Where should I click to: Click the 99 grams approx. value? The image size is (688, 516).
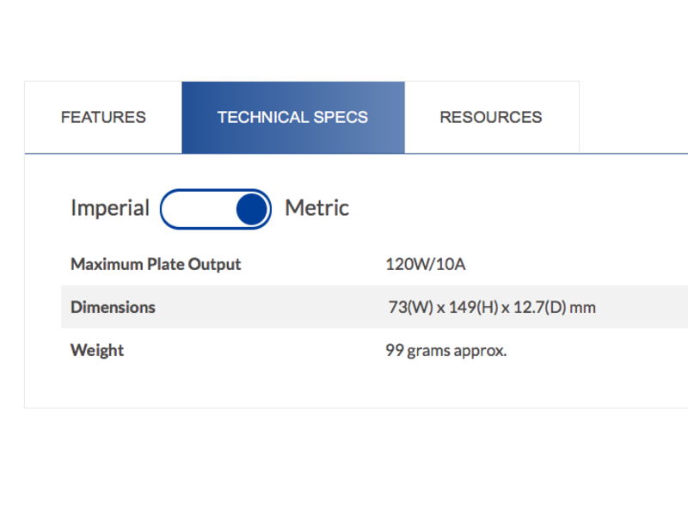(445, 351)
